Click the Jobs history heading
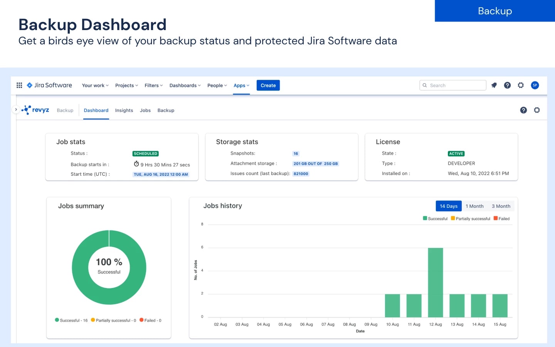The width and height of the screenshot is (555, 347). (x=223, y=206)
